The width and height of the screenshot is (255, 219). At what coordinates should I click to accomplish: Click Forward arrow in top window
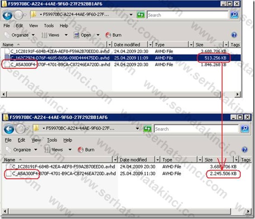pos(19,15)
